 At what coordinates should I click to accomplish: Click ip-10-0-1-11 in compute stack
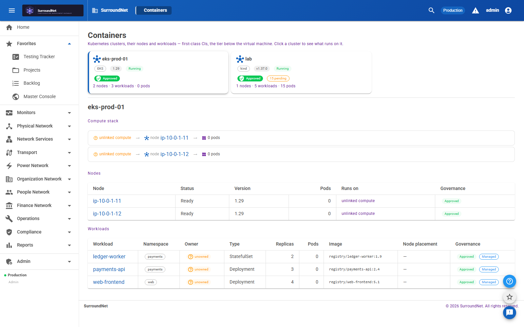click(x=174, y=138)
